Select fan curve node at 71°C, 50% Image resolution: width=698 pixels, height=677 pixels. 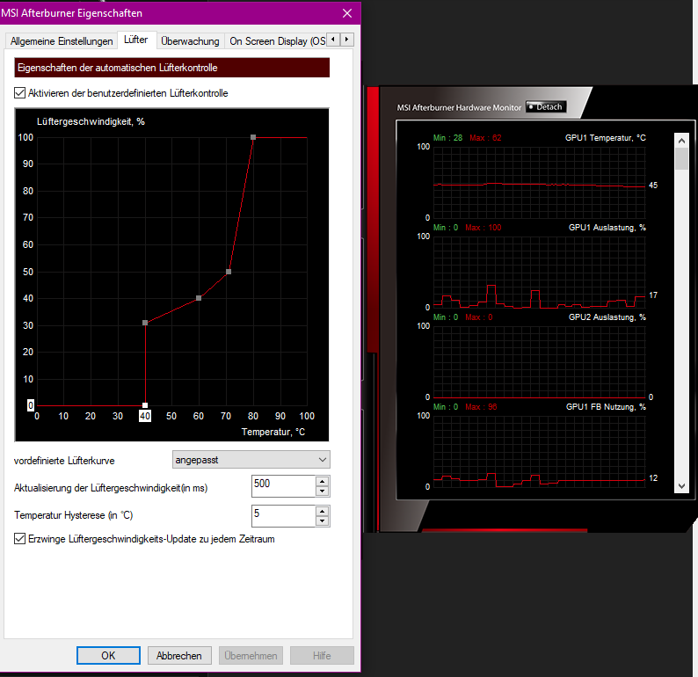click(x=229, y=272)
